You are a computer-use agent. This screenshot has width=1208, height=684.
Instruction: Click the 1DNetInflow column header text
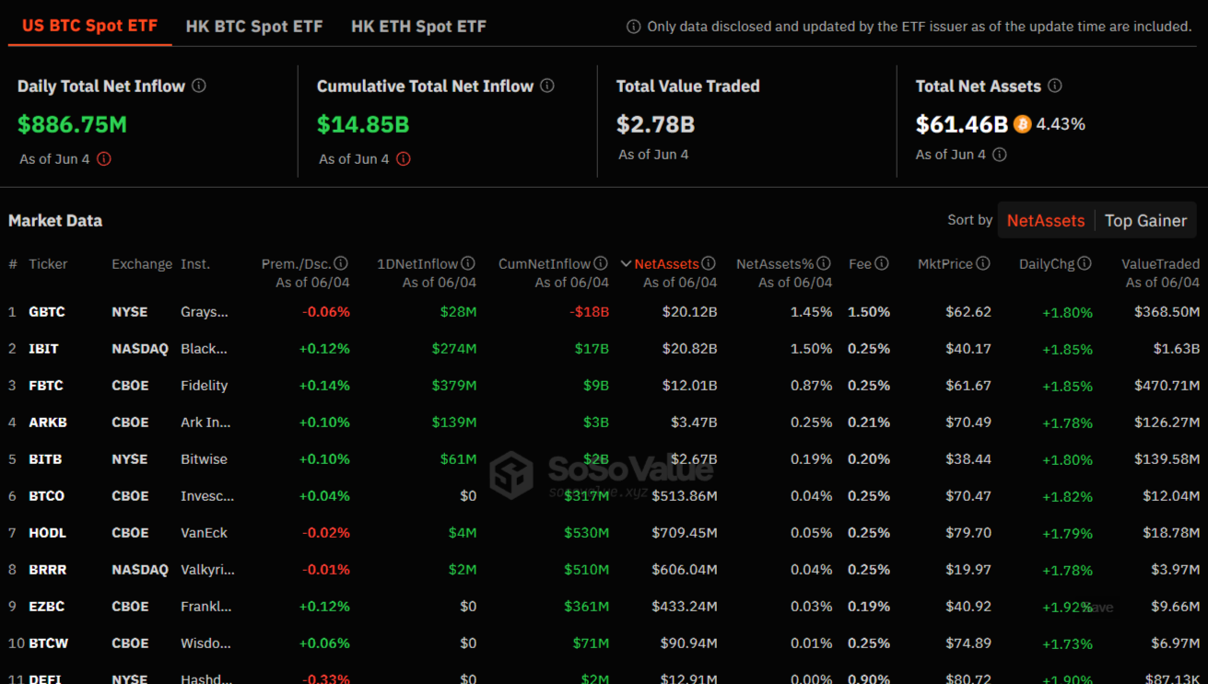tap(417, 264)
